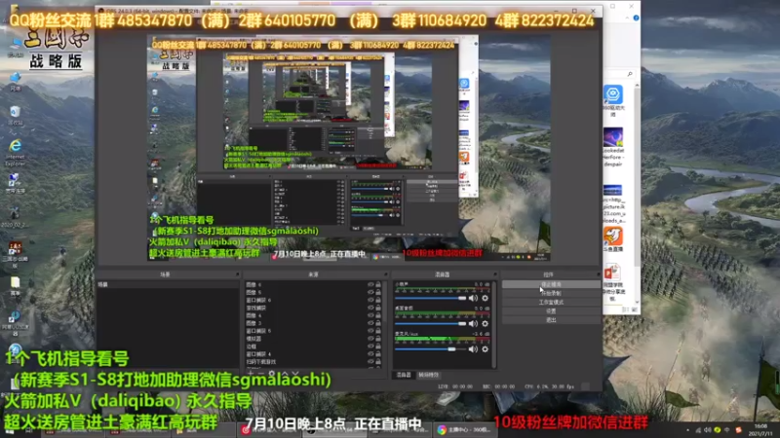Toggle eye icon for 窗口捕获 6 source
Viewport: 780px width, 438px height.
pyautogui.click(x=370, y=300)
